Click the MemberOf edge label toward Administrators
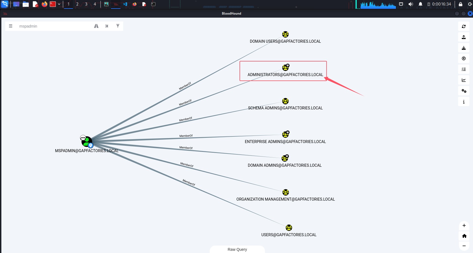The width and height of the screenshot is (473, 253). (185, 103)
